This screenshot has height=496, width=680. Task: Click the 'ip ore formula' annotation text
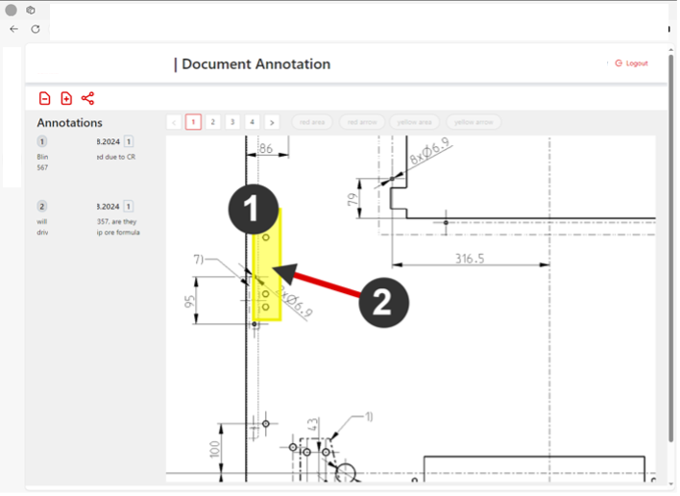coord(118,233)
